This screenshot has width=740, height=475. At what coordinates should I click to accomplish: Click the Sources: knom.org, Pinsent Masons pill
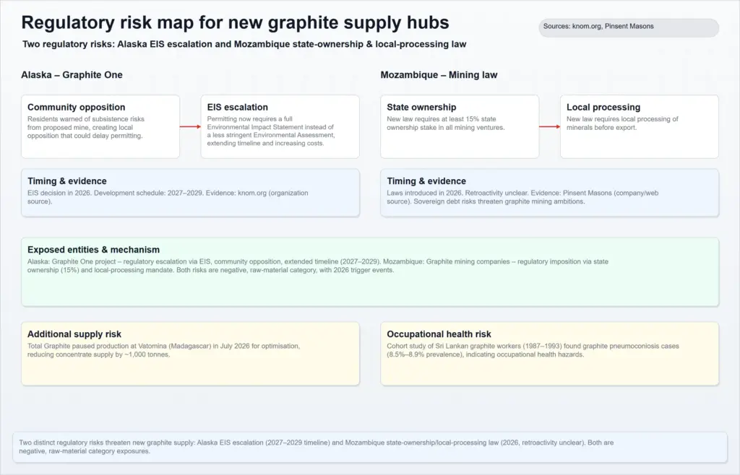629,27
